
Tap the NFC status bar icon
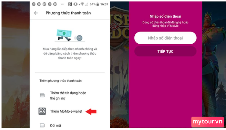[70, 4]
